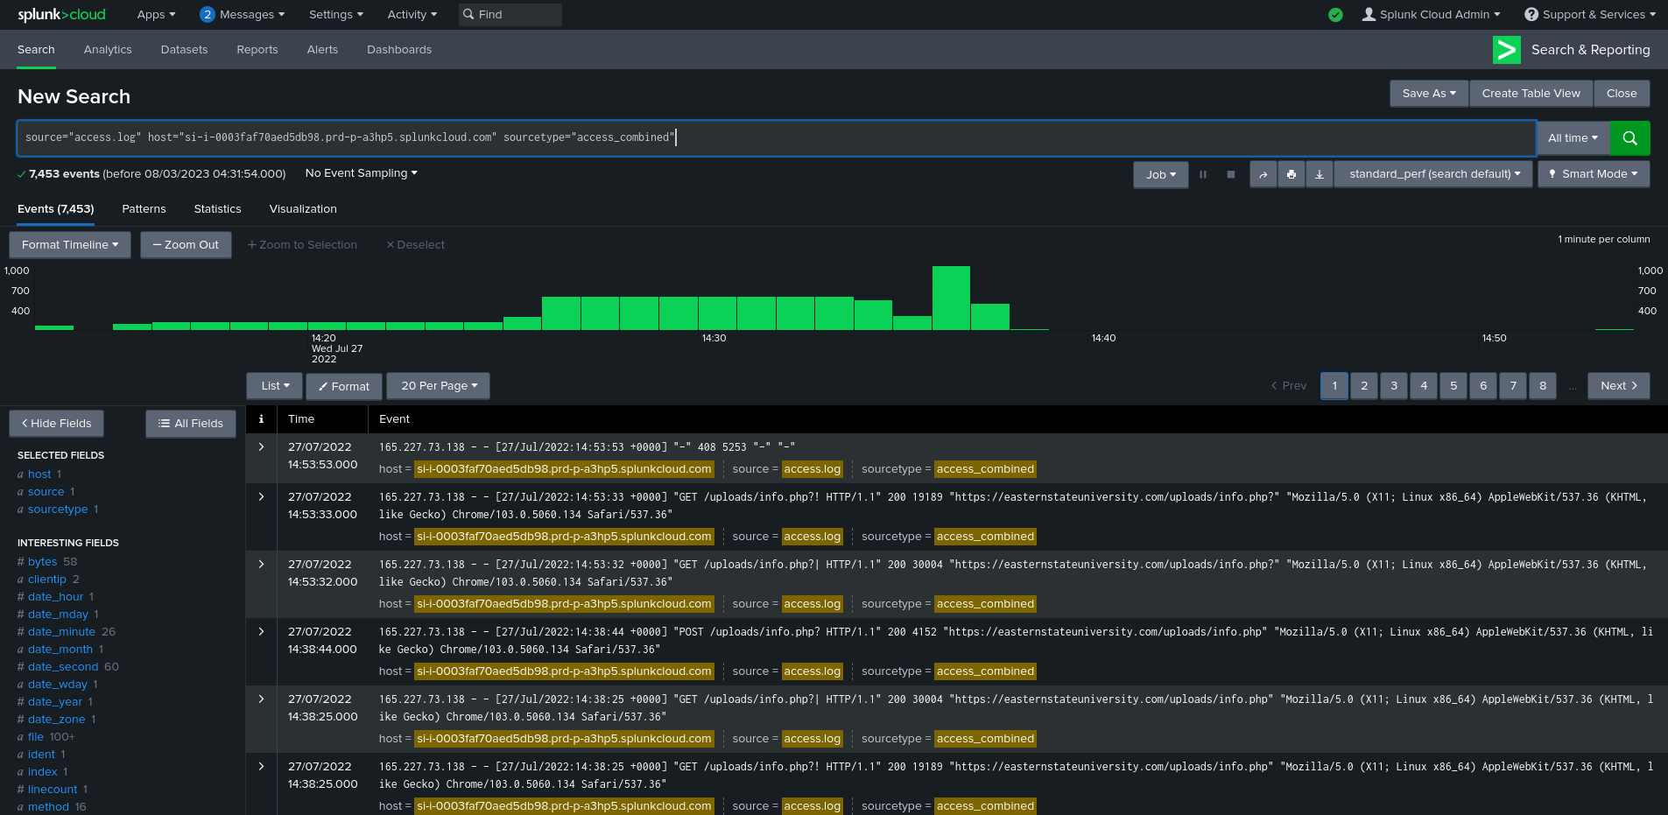Expand the 14:53:32.000 event row

click(261, 564)
